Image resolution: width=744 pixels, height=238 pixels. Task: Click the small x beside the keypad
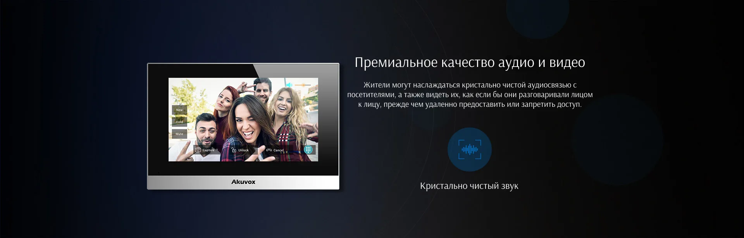[x=300, y=152]
